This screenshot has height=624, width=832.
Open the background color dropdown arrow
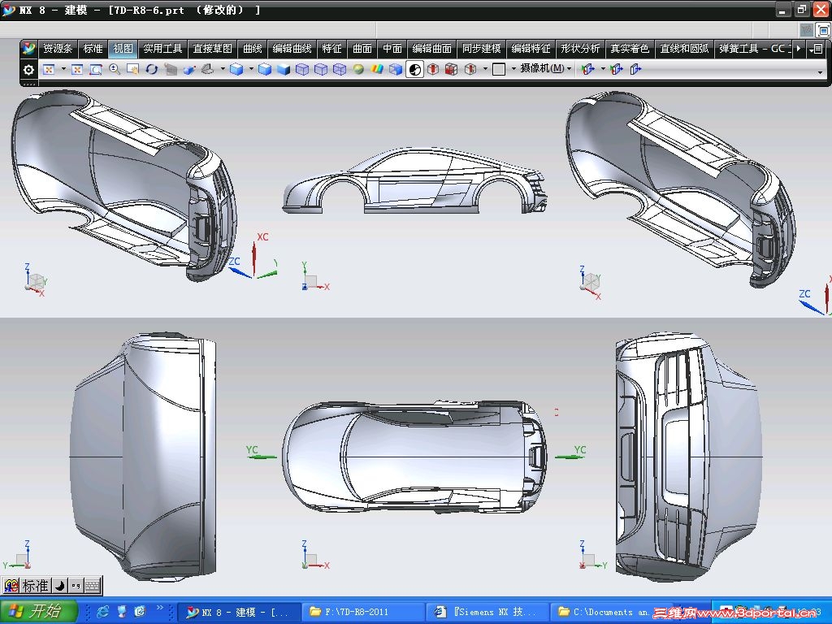tap(513, 69)
